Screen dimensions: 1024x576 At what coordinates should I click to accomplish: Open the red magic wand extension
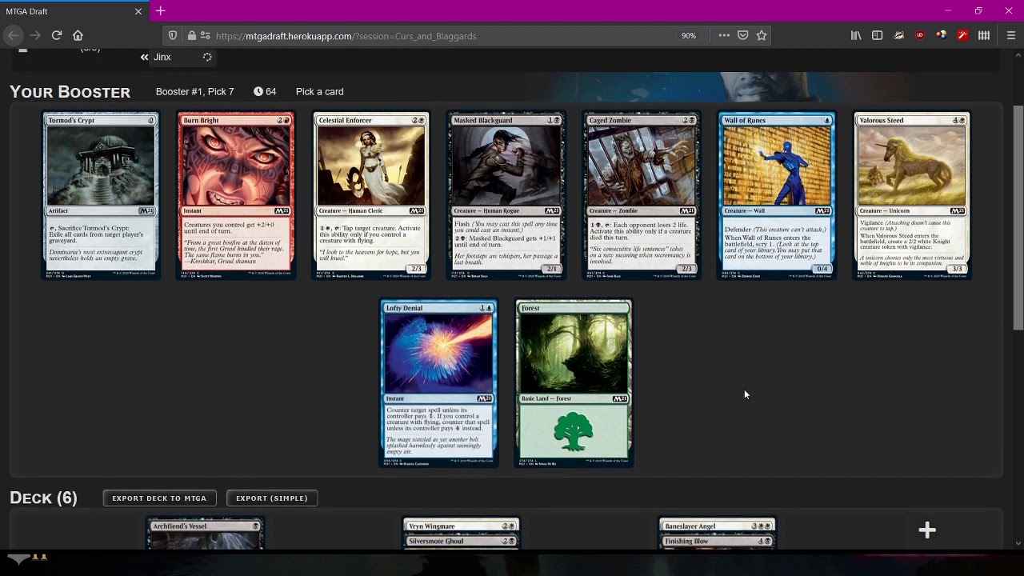click(x=962, y=35)
